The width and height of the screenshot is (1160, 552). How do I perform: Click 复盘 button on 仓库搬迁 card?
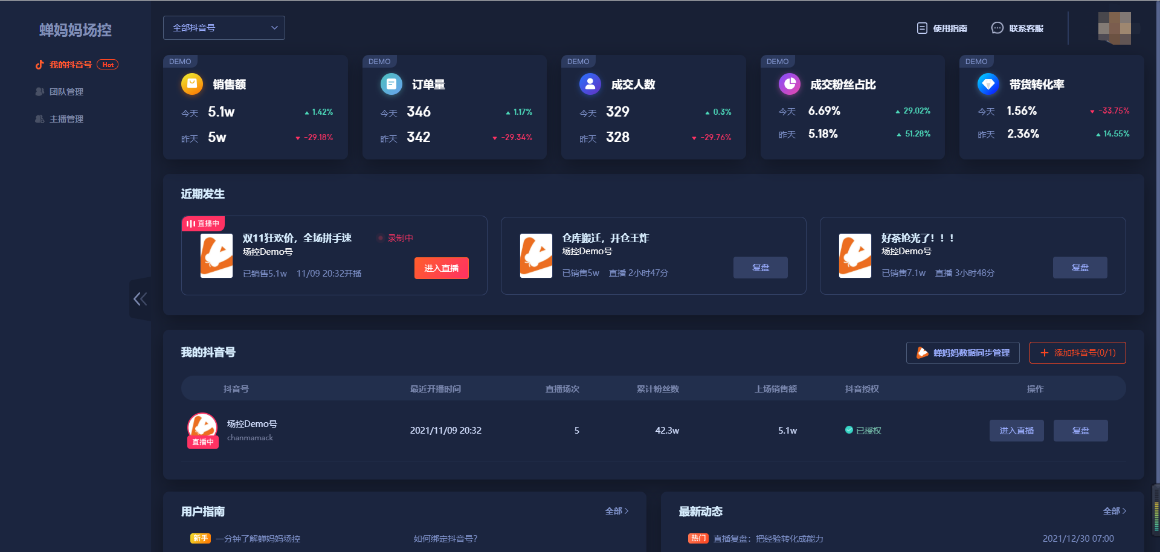(761, 268)
